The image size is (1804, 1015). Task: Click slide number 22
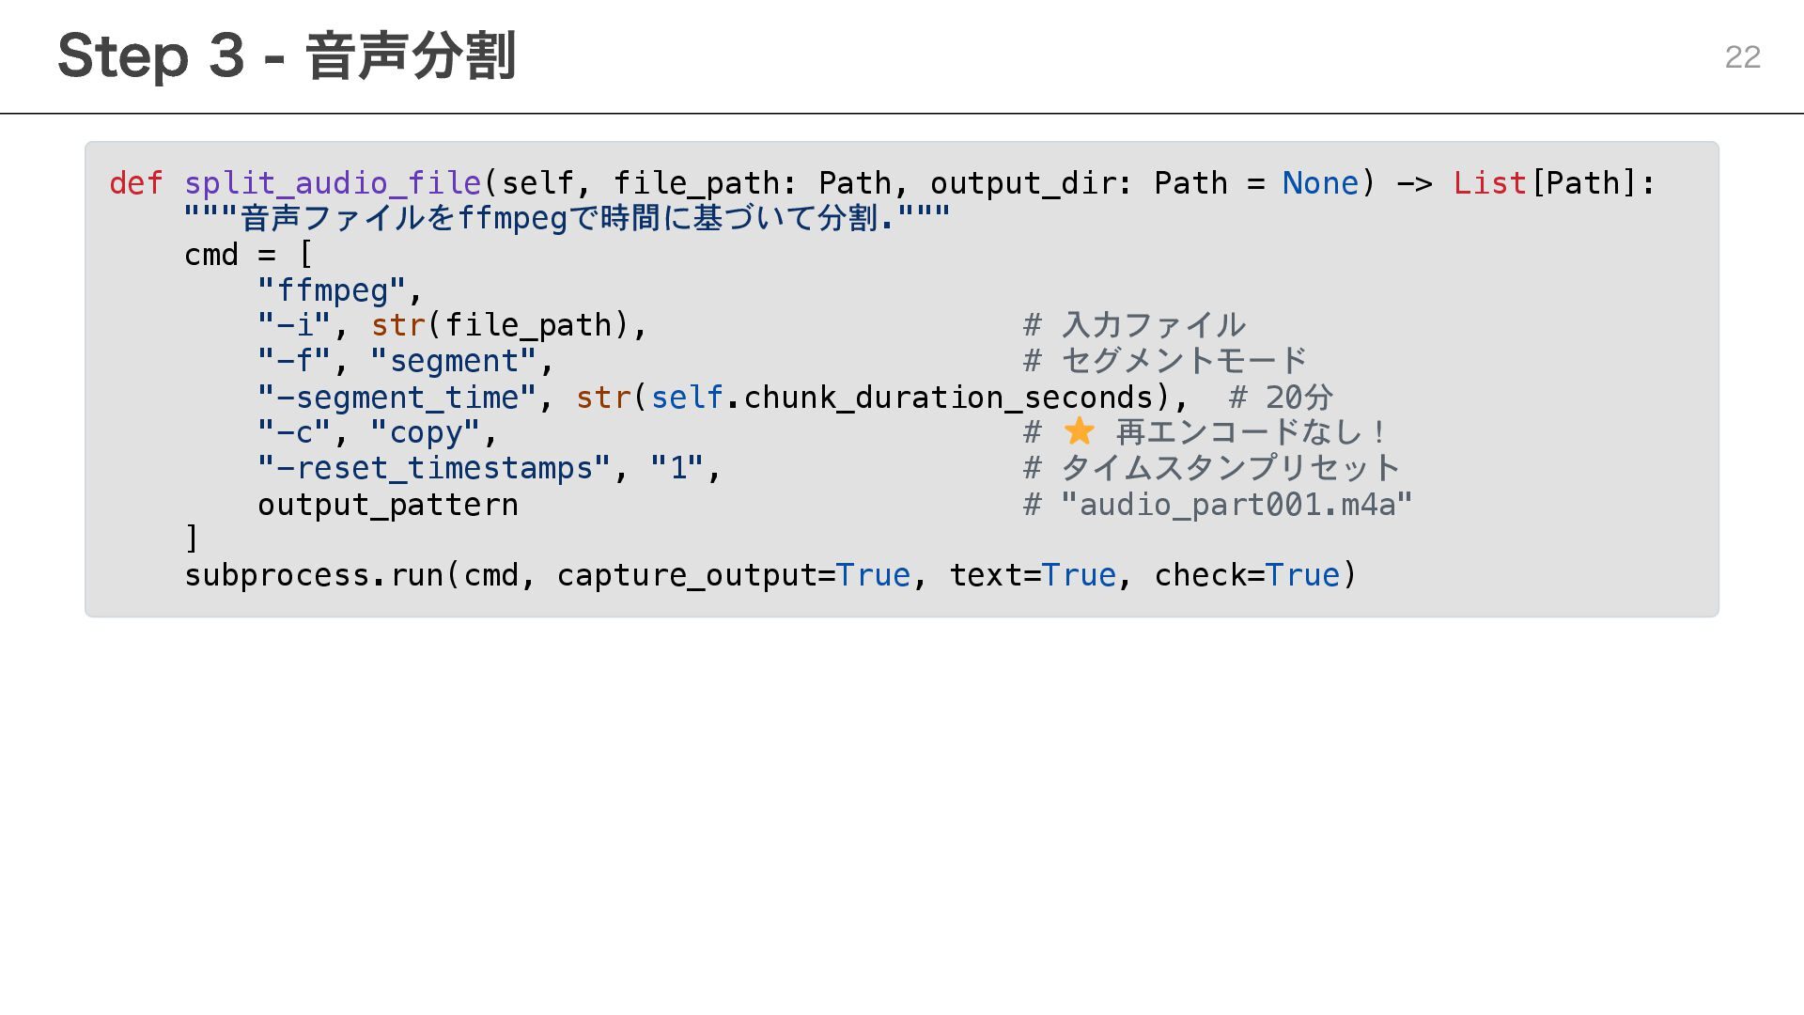pyautogui.click(x=1742, y=57)
